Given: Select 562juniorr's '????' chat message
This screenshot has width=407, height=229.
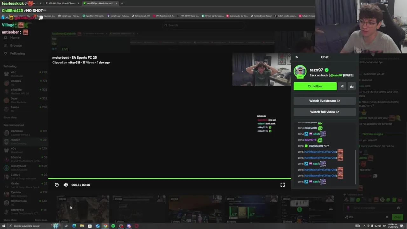Looking at the screenshot, I should point(313,146).
